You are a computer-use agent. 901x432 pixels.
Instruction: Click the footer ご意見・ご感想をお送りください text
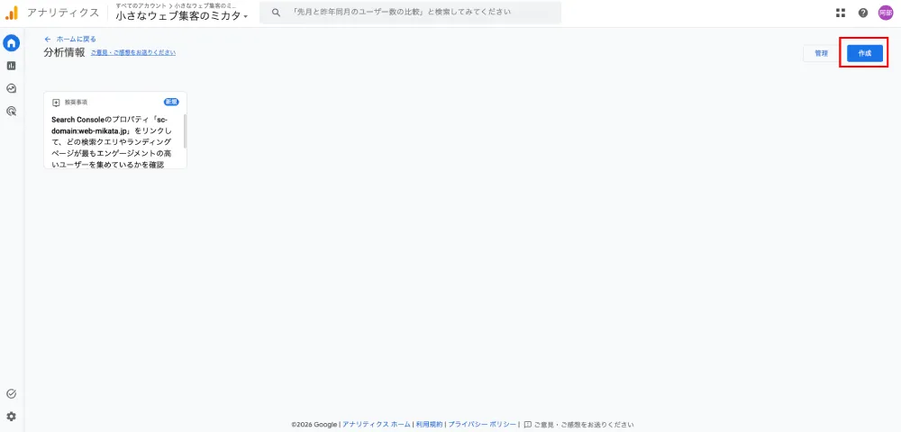[x=584, y=425]
